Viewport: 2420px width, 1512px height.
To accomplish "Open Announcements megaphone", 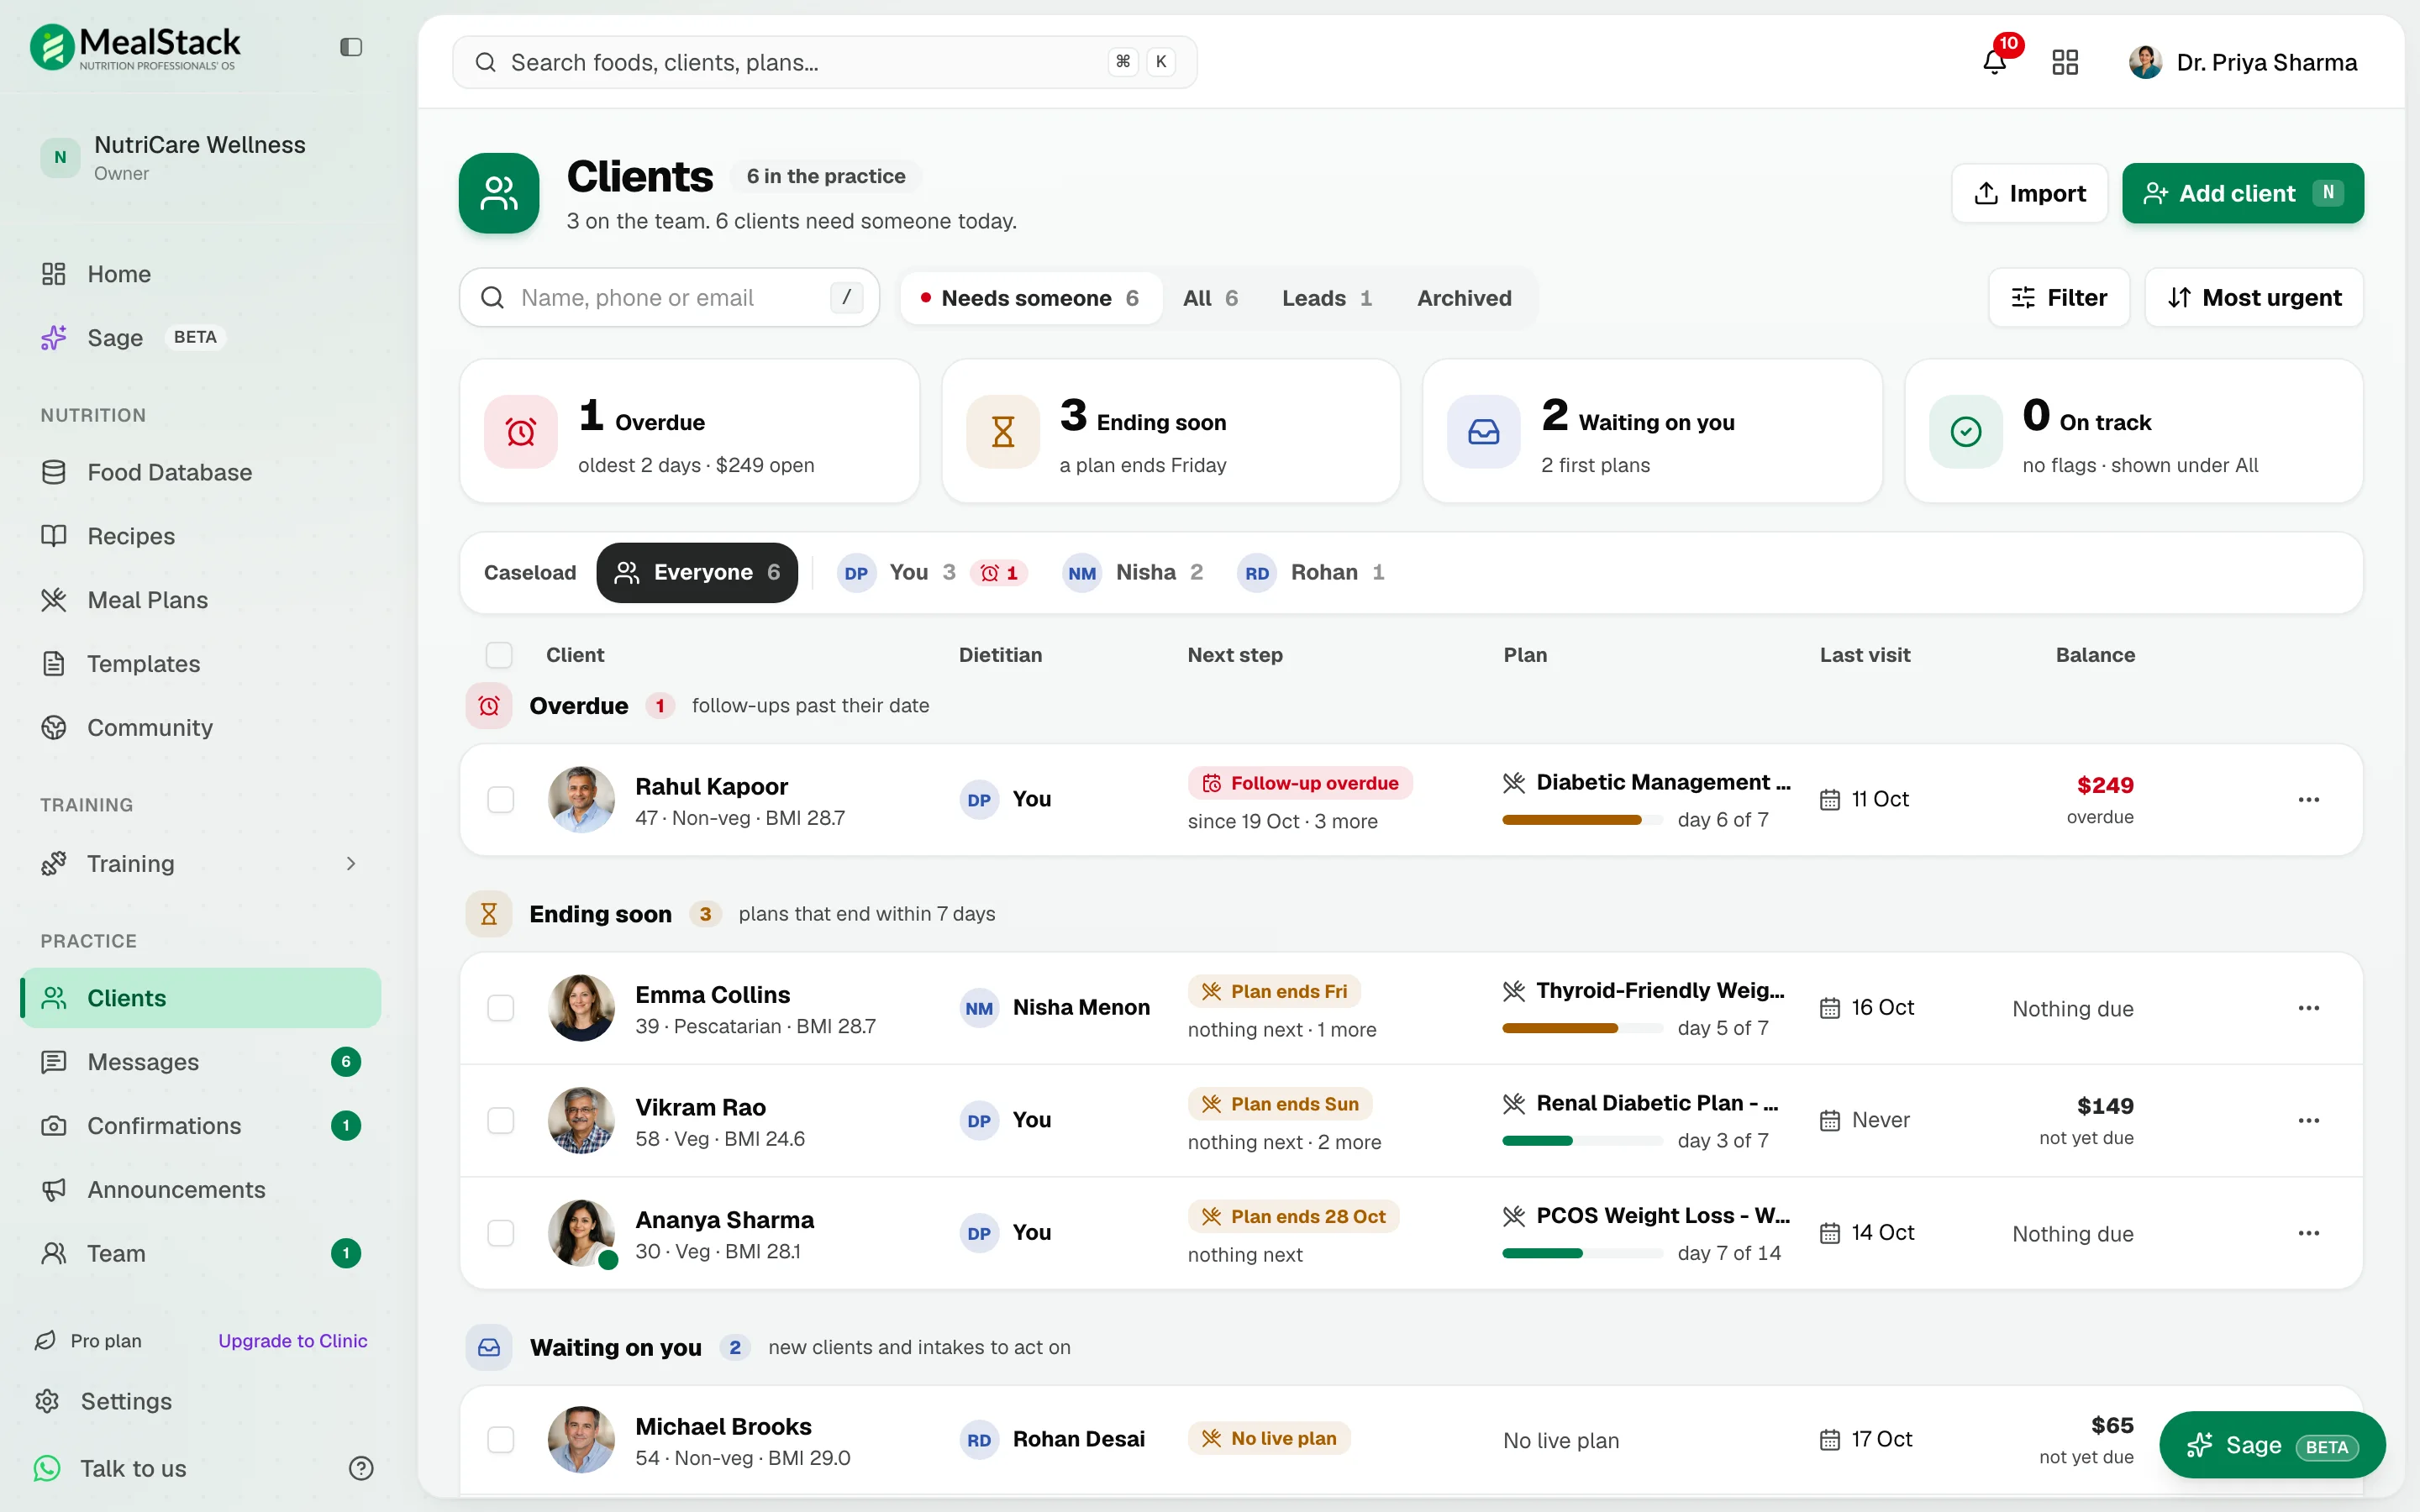I will pyautogui.click(x=54, y=1190).
